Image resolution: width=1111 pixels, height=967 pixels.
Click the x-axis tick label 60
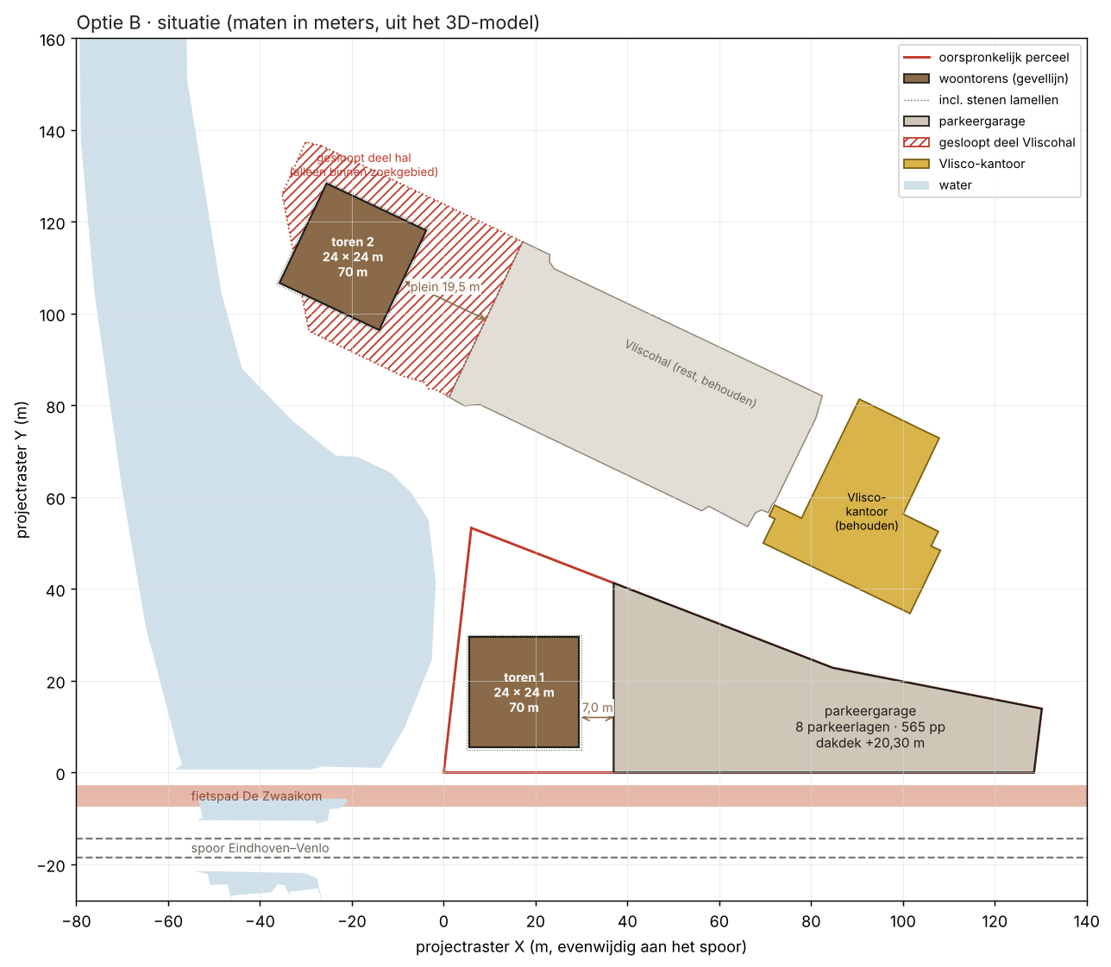point(719,921)
